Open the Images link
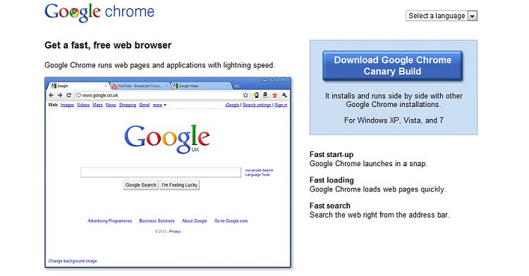The height and width of the screenshot is (276, 529). point(67,105)
